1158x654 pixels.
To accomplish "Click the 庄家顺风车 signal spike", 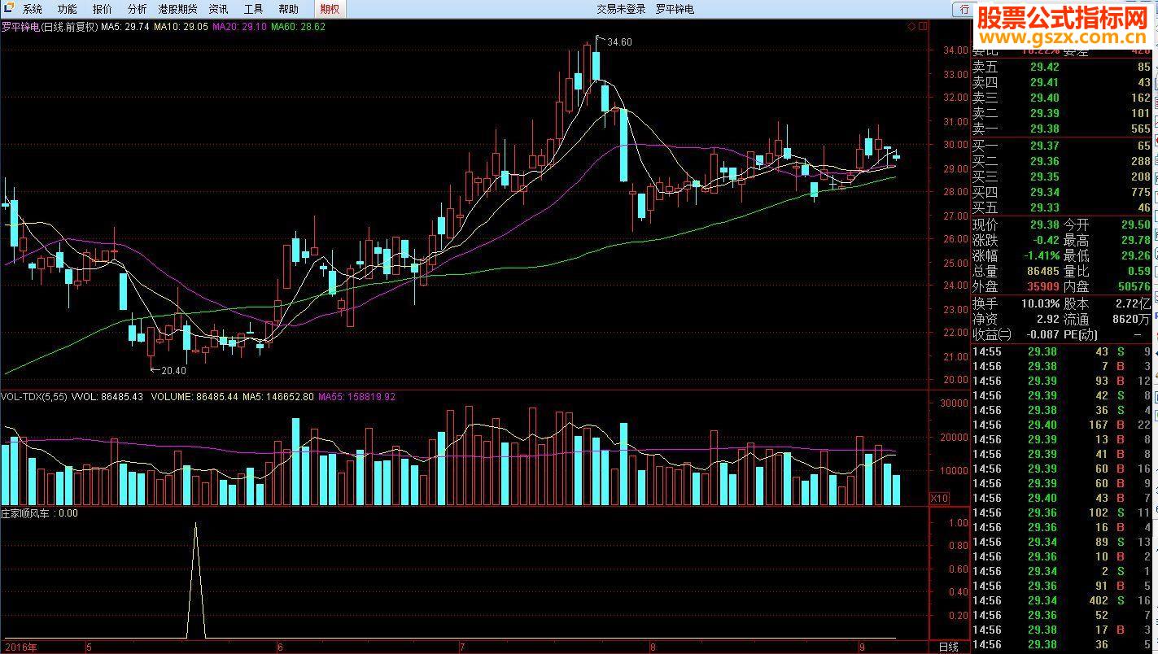I will pyautogui.click(x=195, y=581).
